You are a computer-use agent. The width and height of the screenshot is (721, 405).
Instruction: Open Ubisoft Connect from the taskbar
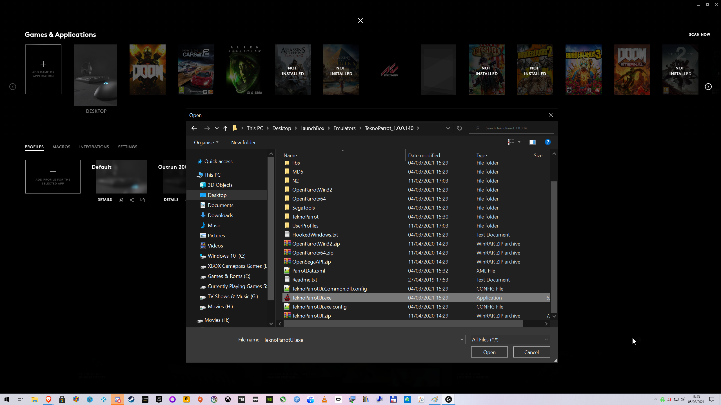214,399
